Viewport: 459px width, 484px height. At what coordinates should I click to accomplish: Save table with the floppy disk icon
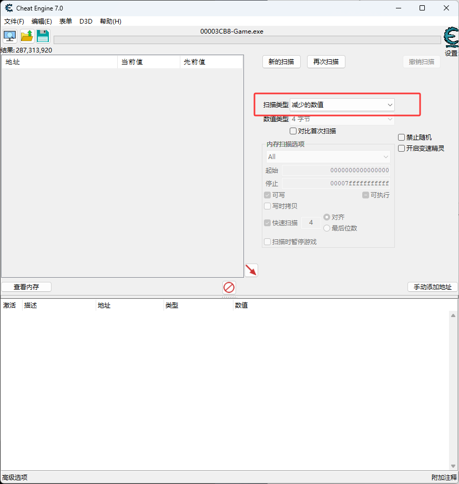tap(43, 36)
